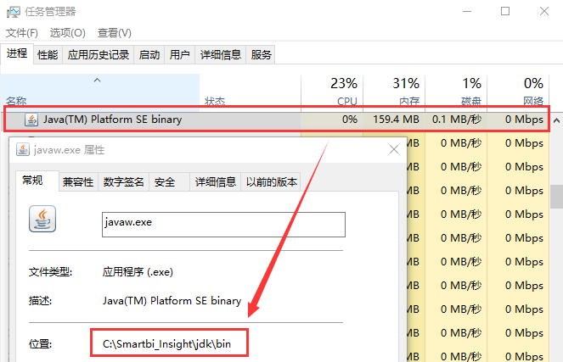Click the scroll up arrow of process list

tap(556, 120)
